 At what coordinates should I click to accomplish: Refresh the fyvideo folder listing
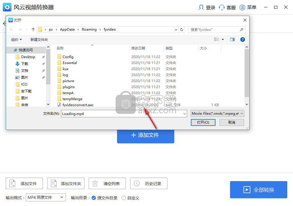(x=182, y=29)
